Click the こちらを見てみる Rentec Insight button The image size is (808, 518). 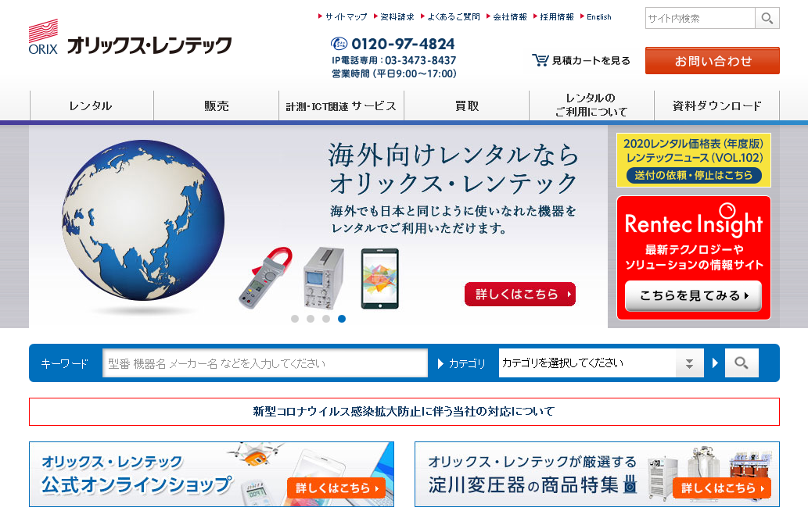tap(693, 296)
